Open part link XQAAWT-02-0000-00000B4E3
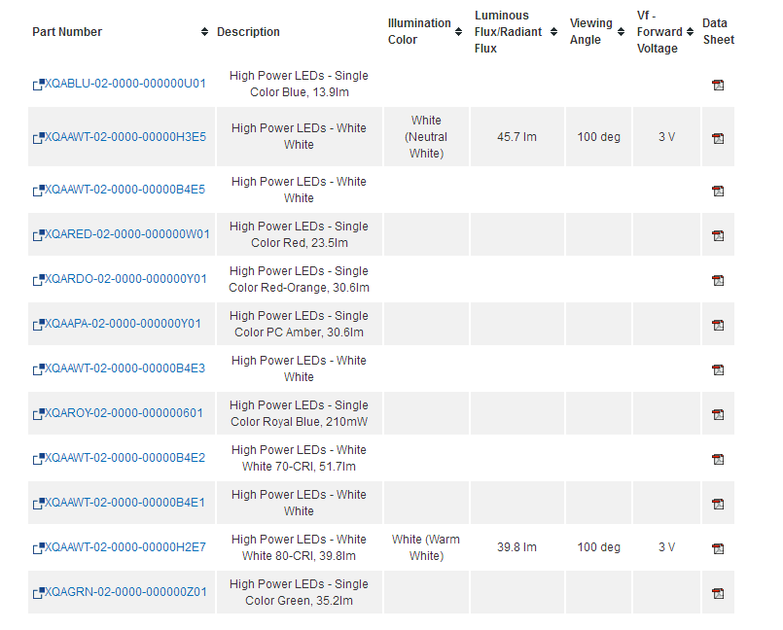Image resolution: width=783 pixels, height=630 pixels. [125, 368]
